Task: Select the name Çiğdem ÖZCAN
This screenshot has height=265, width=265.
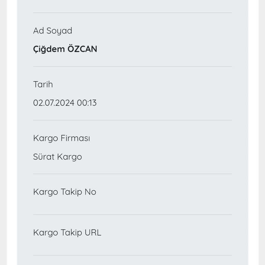Action: (65, 49)
